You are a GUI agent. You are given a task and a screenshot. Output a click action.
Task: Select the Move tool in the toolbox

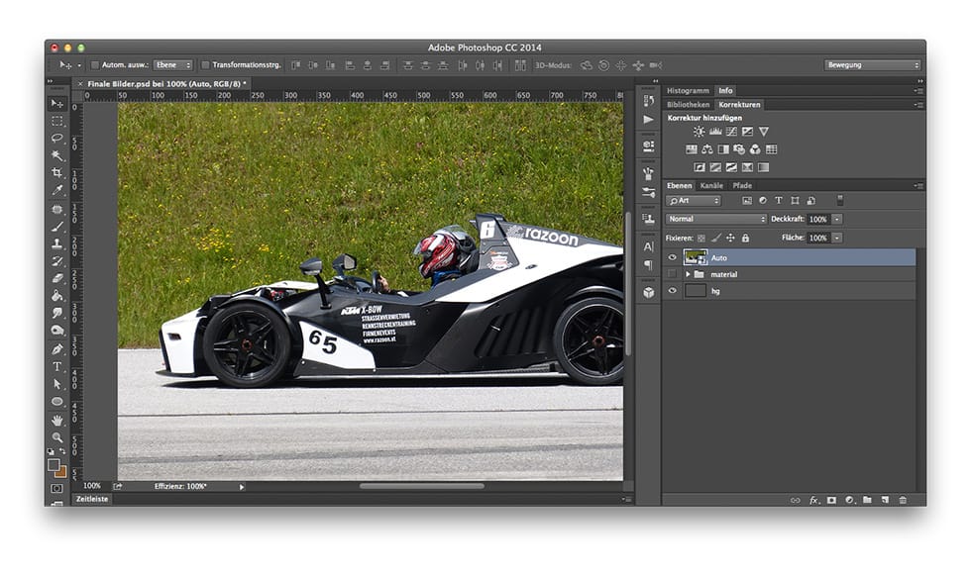(x=57, y=103)
